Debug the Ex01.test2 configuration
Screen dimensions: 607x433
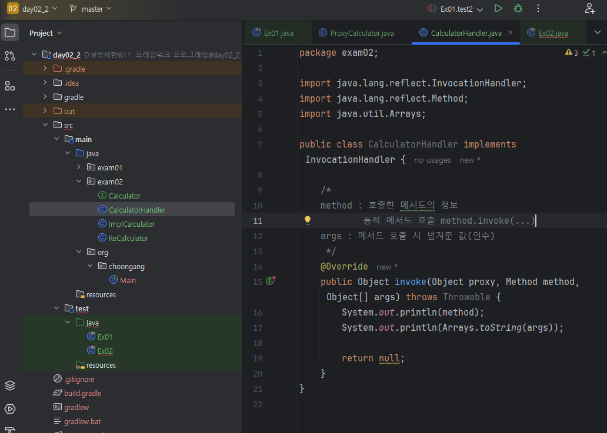(x=518, y=8)
